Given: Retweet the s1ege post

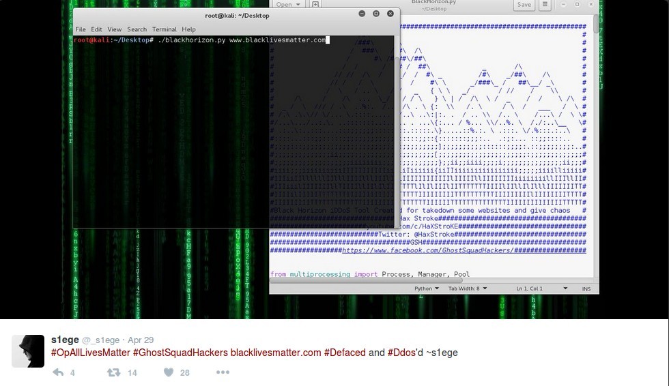Looking at the screenshot, I should tap(114, 372).
